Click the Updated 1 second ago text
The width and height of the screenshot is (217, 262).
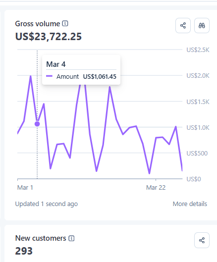47,204
